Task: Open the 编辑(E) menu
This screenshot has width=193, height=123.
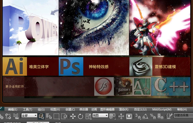Action: 13,109
